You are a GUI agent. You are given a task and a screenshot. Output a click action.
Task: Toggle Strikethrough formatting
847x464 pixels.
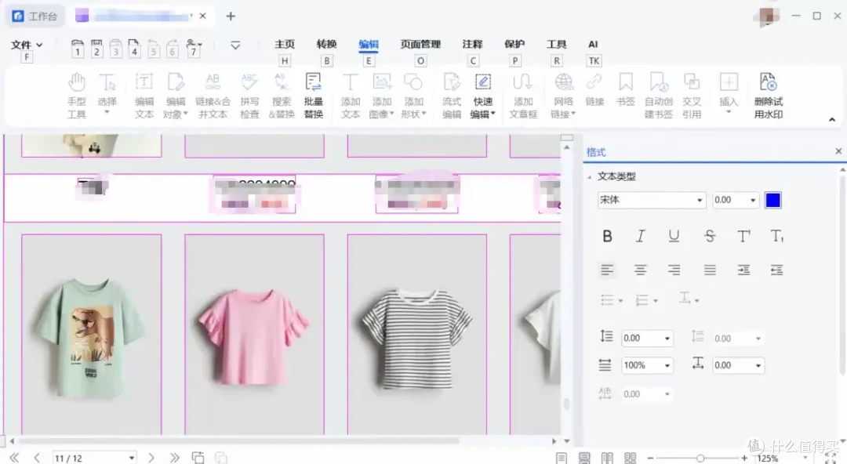pyautogui.click(x=710, y=236)
